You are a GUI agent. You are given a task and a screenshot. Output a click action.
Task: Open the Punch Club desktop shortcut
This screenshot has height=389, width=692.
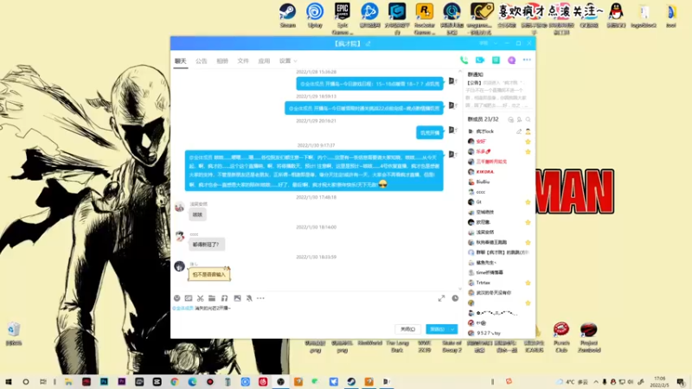tap(561, 337)
